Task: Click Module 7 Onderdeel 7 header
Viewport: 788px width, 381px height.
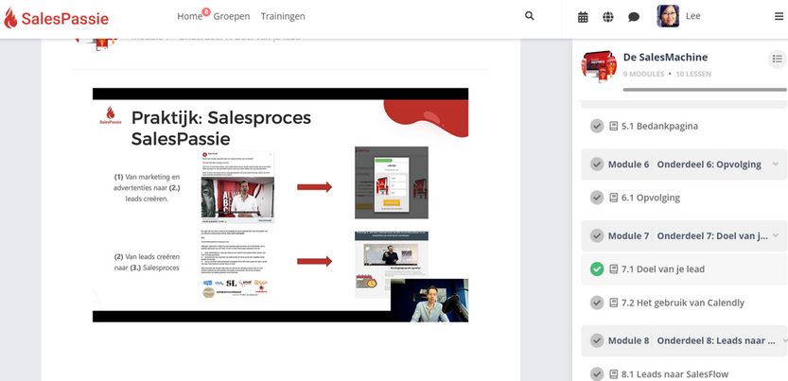Action: (x=684, y=235)
